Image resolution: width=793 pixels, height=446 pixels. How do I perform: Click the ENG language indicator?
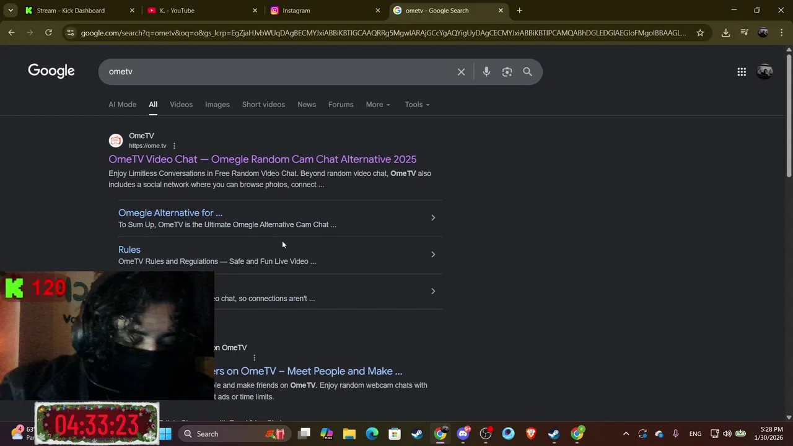coord(695,434)
